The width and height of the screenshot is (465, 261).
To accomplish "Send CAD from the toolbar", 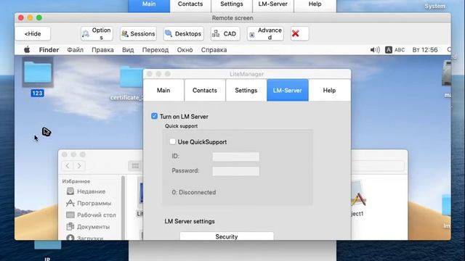I will (225, 34).
